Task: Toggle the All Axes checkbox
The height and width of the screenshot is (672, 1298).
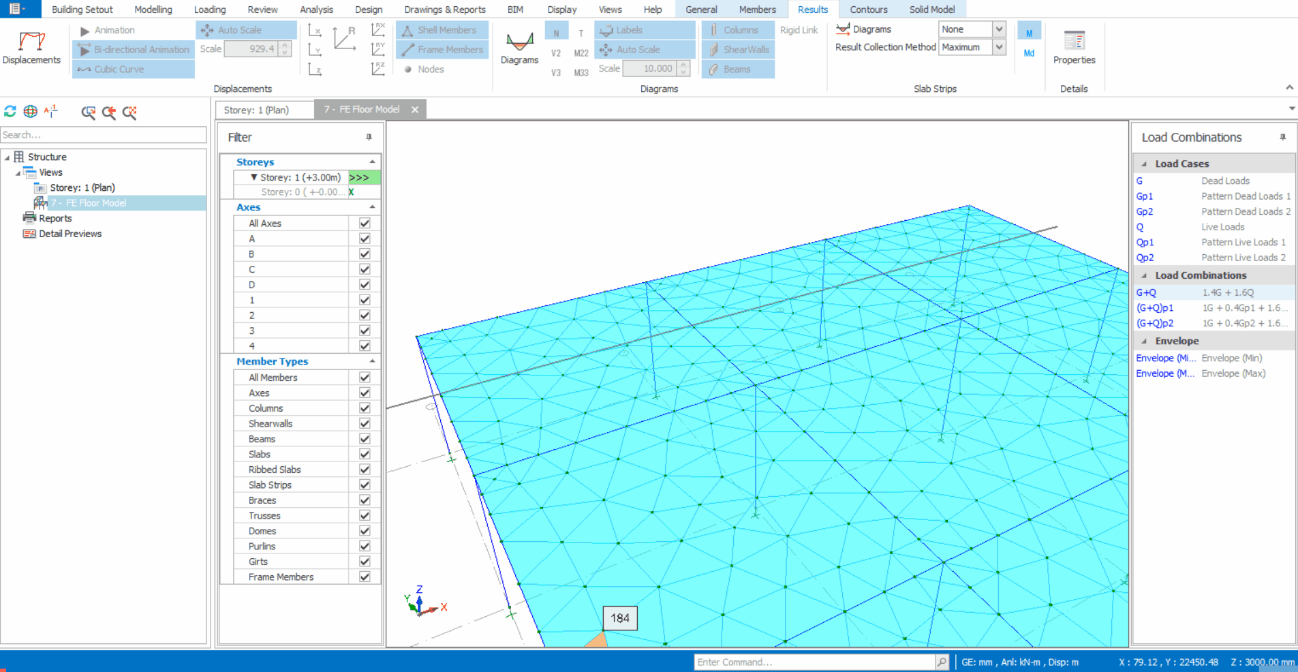Action: point(365,224)
